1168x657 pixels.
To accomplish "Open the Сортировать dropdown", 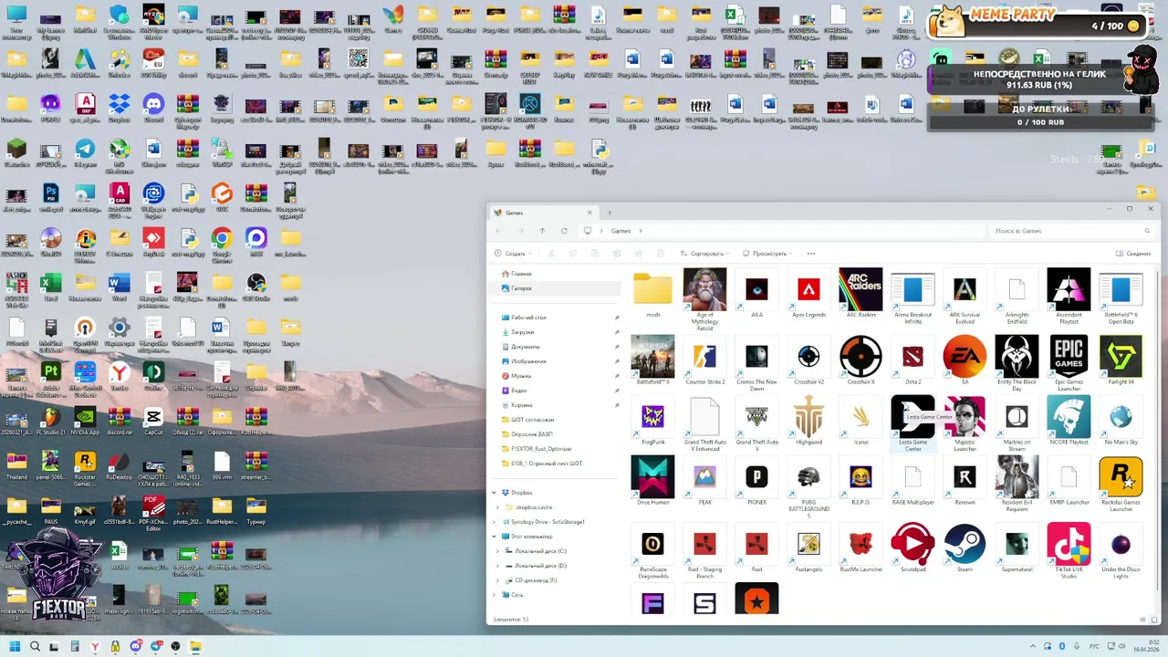I will (704, 254).
